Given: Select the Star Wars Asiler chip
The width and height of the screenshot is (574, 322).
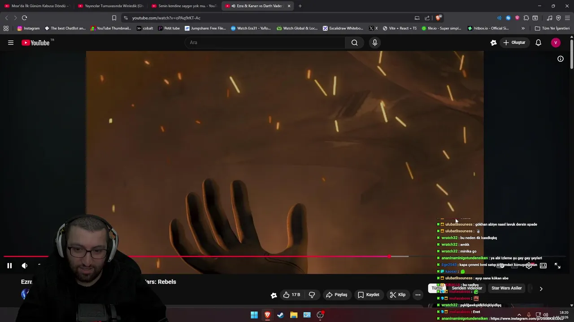Looking at the screenshot, I should tap(507, 288).
